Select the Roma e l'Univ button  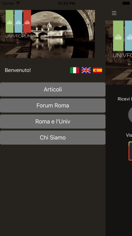(53, 121)
